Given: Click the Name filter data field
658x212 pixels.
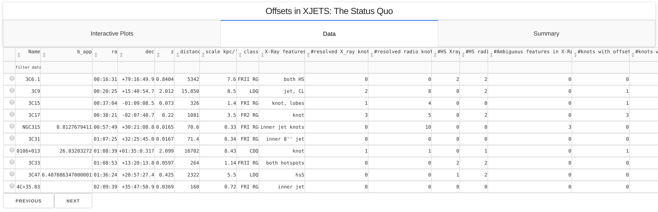Looking at the screenshot, I should [x=28, y=67].
